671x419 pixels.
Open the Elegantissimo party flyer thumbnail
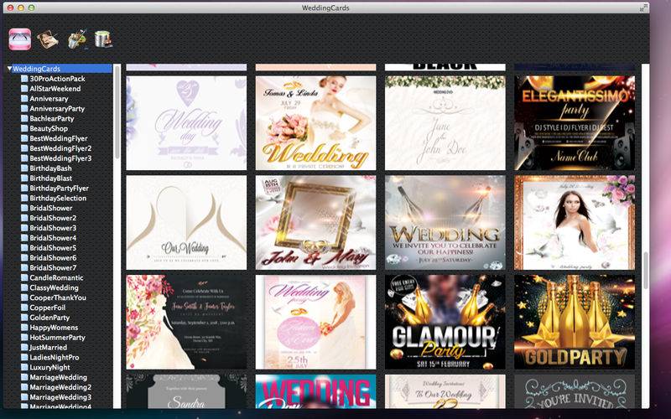pyautogui.click(x=575, y=123)
